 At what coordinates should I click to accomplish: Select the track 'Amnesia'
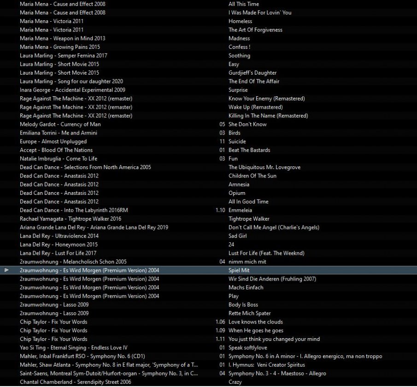239,184
